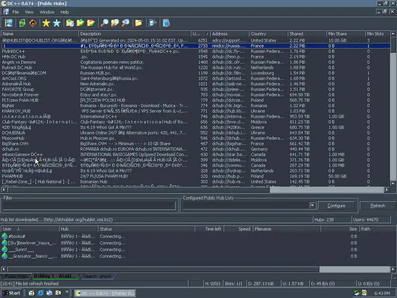This screenshot has height=298, width=397.
Task: Open Search with the magnifier icon
Action: [x=104, y=23]
